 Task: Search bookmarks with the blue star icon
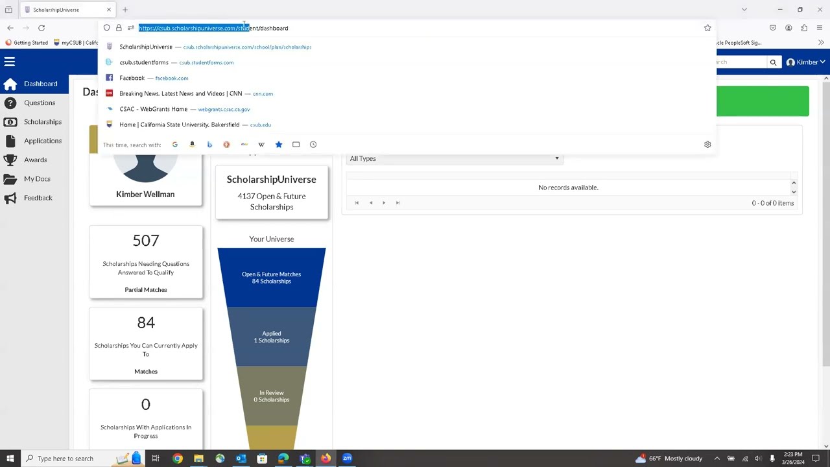coord(279,145)
